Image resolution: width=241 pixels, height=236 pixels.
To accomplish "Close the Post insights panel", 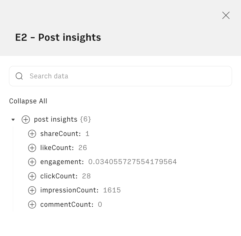I will click(x=226, y=15).
